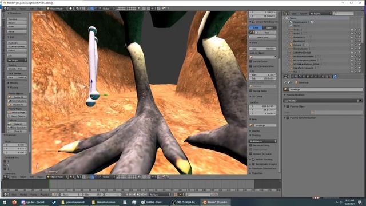Adjust the Lens value slider in the View panel
The height and width of the screenshot is (206, 366).
[x=262, y=49]
